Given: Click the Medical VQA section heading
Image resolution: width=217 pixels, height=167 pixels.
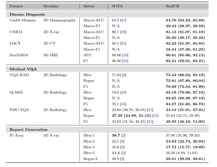Looking at the screenshot, I should (x=23, y=69).
